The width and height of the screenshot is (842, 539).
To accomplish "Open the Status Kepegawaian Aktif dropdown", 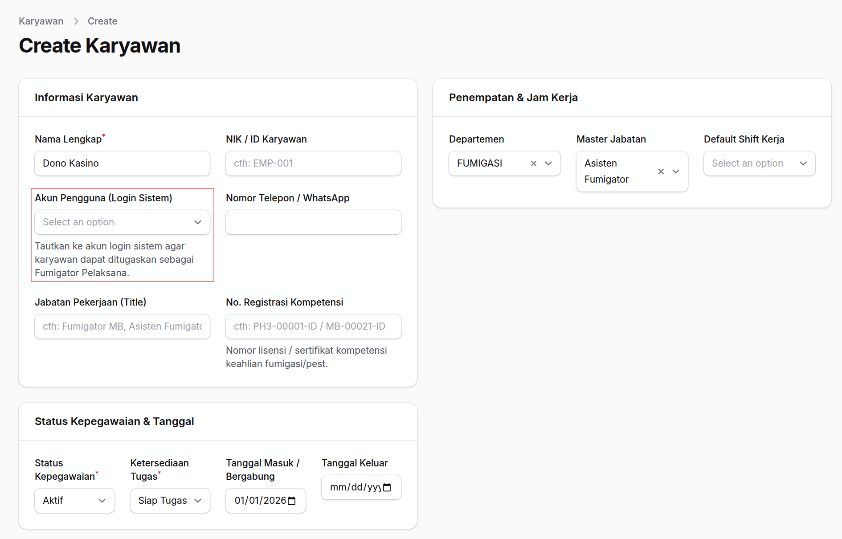I will 74,501.
